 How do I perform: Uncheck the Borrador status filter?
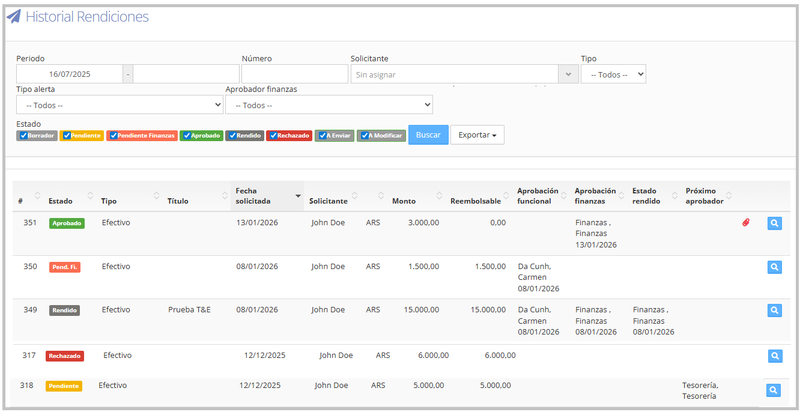[24, 136]
